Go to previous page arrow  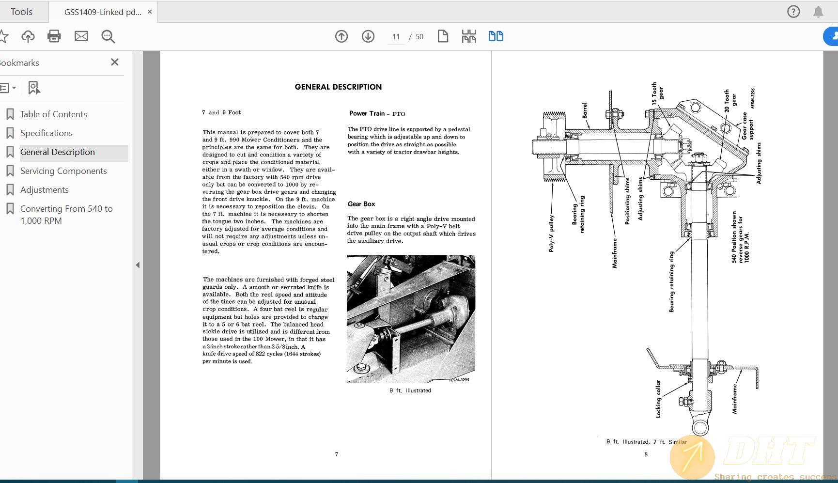[x=341, y=36]
